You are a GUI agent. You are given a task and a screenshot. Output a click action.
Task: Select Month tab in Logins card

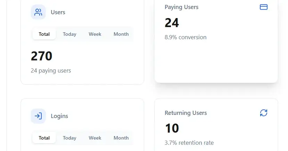click(x=121, y=138)
